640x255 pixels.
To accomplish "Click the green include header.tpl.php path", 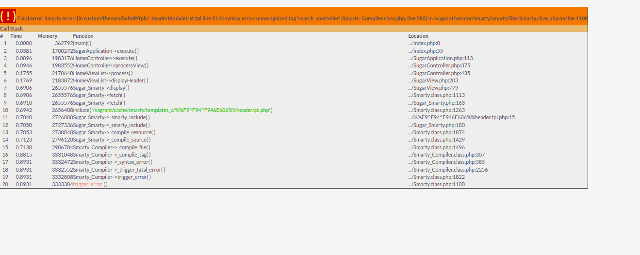I will tap(181, 110).
